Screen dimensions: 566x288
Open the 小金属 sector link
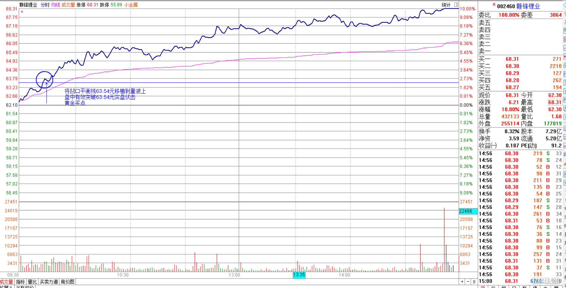click(131, 5)
